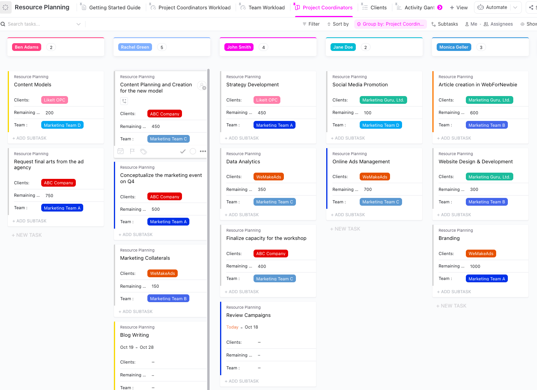Screen dimensions: 537x390
Task: Click the Project Coordinators Workload view icon
Action: [x=152, y=7]
